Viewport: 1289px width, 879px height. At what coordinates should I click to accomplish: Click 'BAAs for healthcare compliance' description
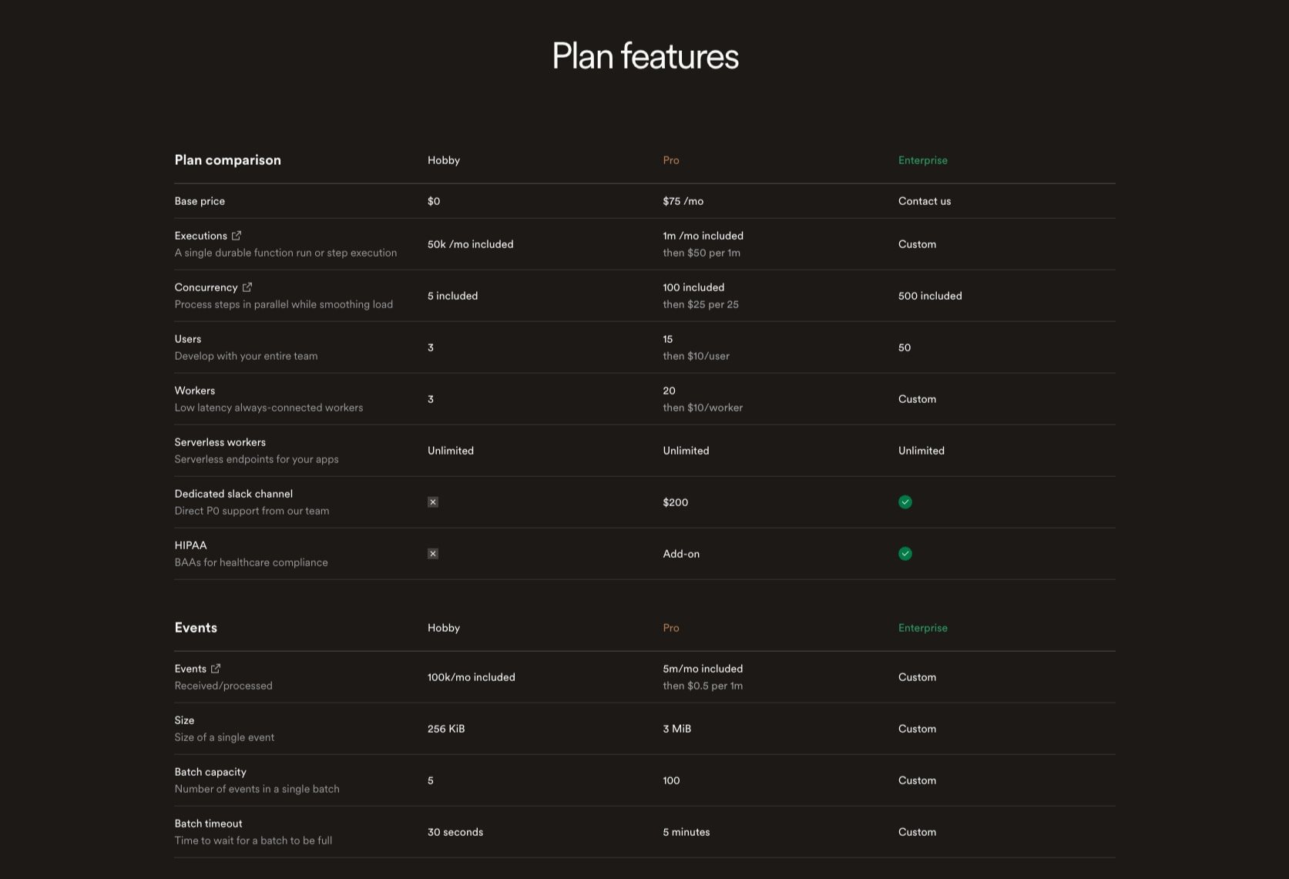tap(251, 562)
